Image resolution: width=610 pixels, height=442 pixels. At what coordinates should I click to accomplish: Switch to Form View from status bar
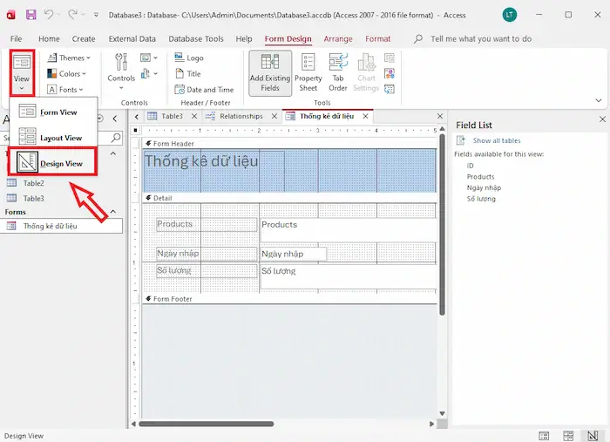coord(544,435)
